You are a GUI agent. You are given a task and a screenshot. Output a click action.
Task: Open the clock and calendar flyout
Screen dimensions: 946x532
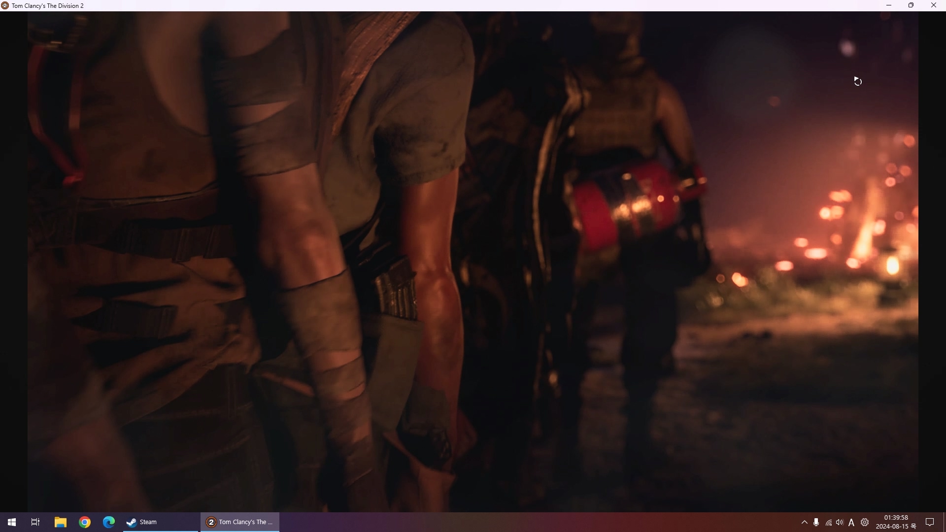point(896,522)
